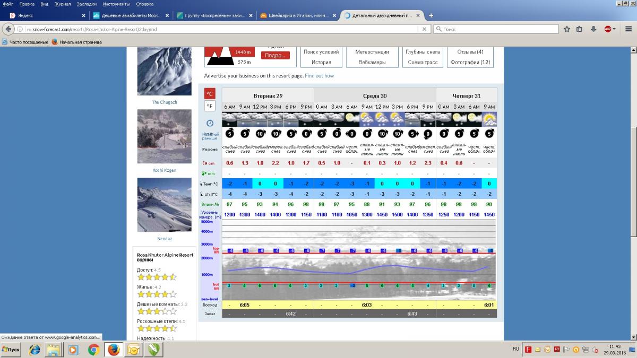Click the address bar URL field
This screenshot has height=358, width=637.
(x=223, y=30)
